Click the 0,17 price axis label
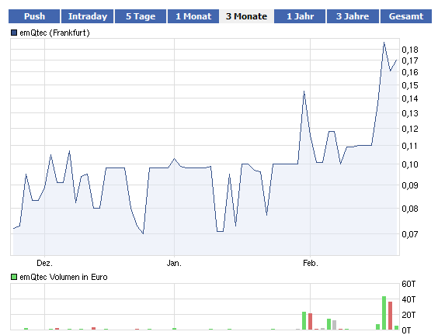 pos(410,60)
